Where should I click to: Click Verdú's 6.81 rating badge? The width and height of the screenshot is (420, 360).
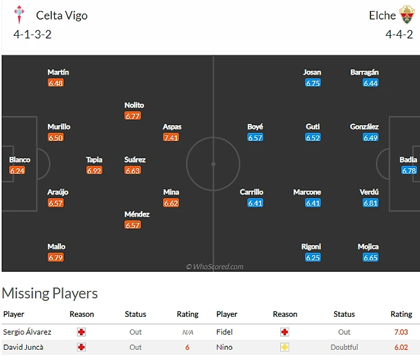[370, 203]
